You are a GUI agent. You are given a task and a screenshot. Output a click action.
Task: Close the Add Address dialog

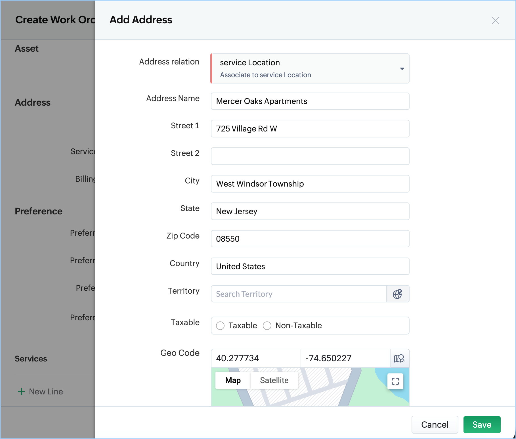(495, 20)
